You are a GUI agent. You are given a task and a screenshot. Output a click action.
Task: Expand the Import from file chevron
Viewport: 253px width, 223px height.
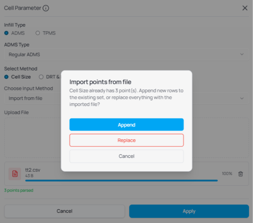pos(242,98)
